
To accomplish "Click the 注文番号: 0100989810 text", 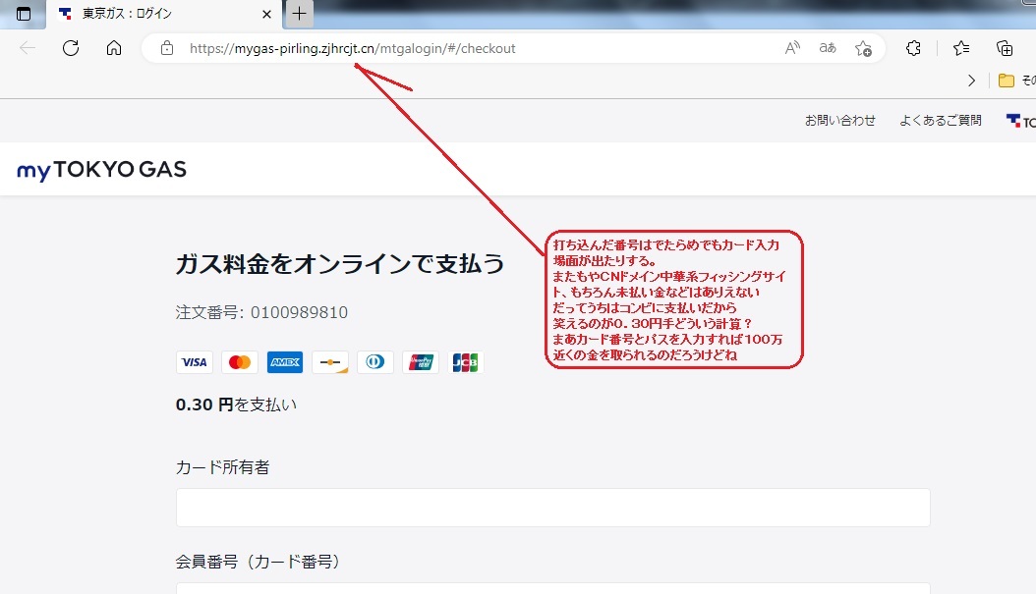I will tap(261, 312).
